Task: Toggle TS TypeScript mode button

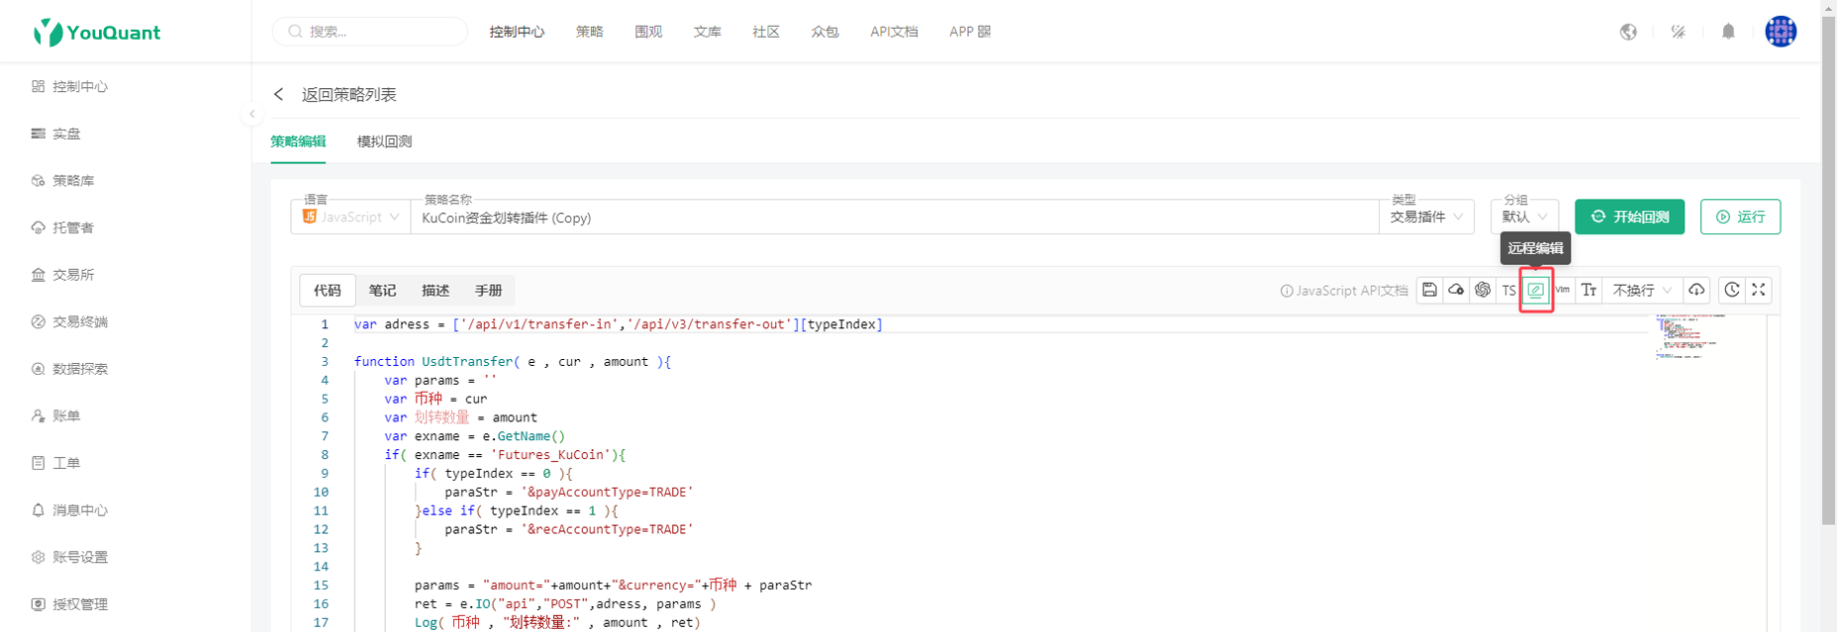Action: click(1508, 290)
